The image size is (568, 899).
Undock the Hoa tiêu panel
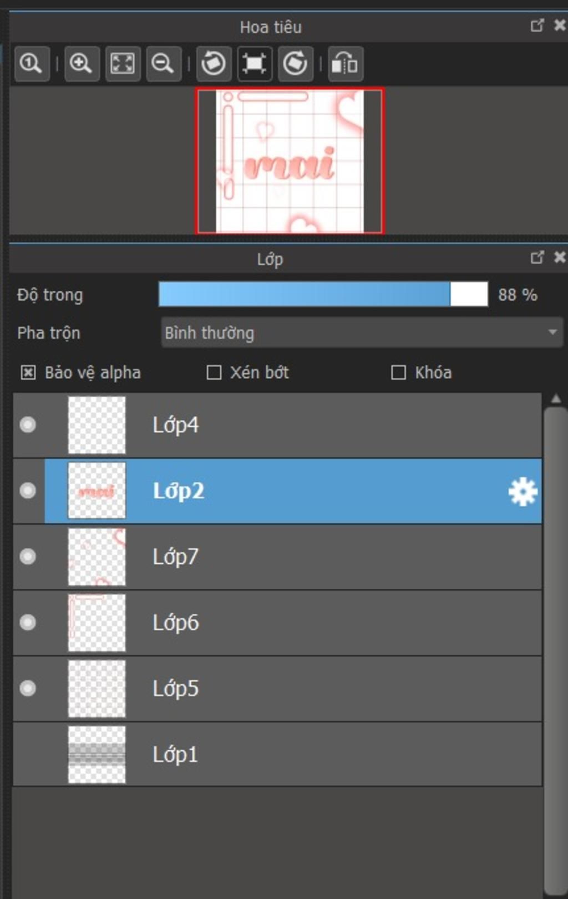tap(537, 26)
